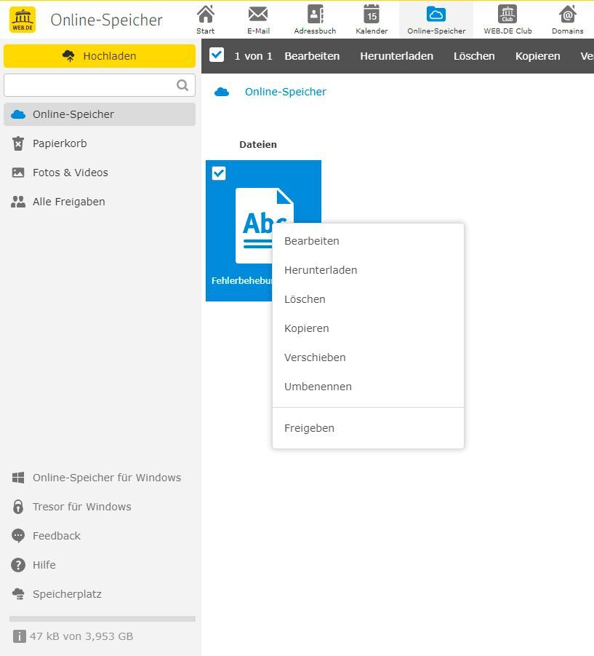The height and width of the screenshot is (656, 594).
Task: Open Fotos & Videos in the sidebar
Action: [70, 173]
